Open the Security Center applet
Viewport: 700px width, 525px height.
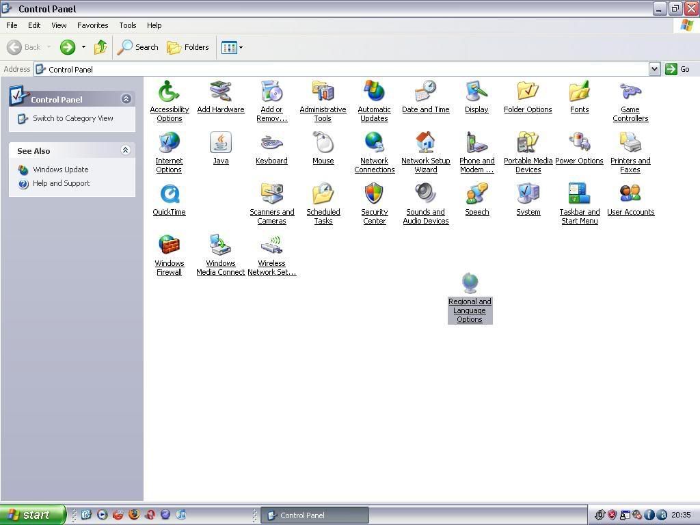pyautogui.click(x=374, y=194)
